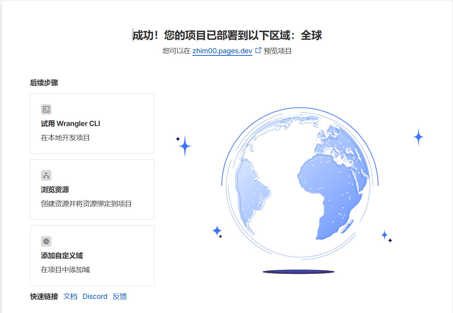Click the globe icon above 添加自定义域

46,241
